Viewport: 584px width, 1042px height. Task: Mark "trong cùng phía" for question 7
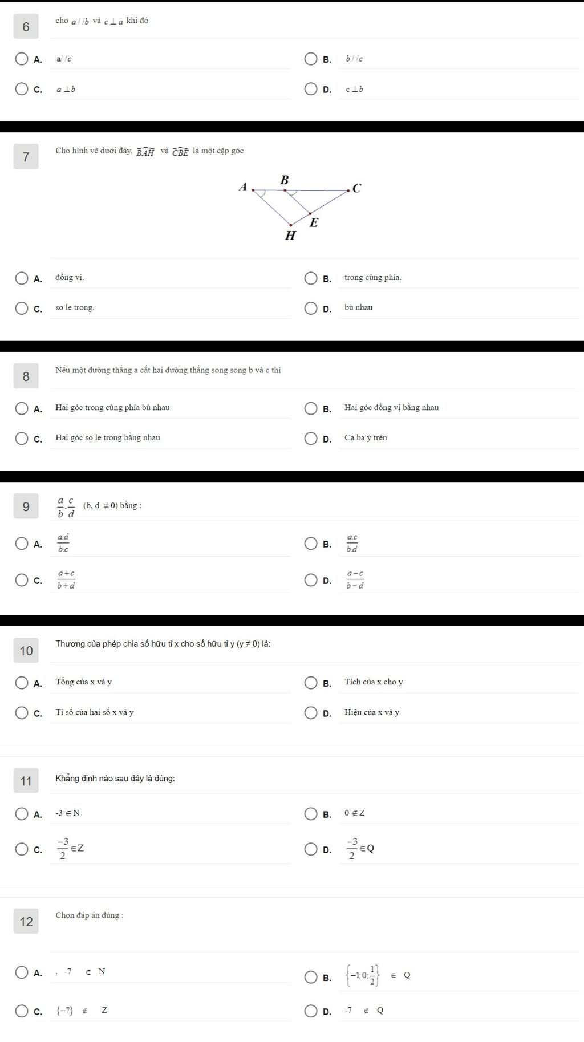(311, 278)
